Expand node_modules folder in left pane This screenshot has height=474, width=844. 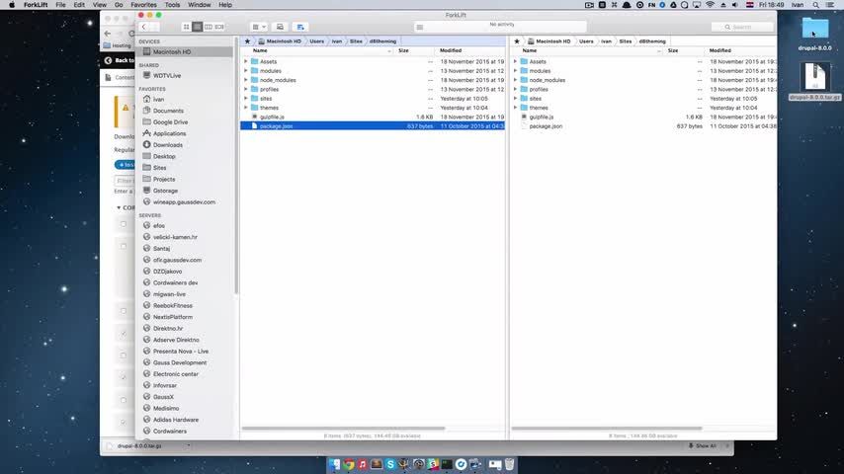(x=246, y=80)
